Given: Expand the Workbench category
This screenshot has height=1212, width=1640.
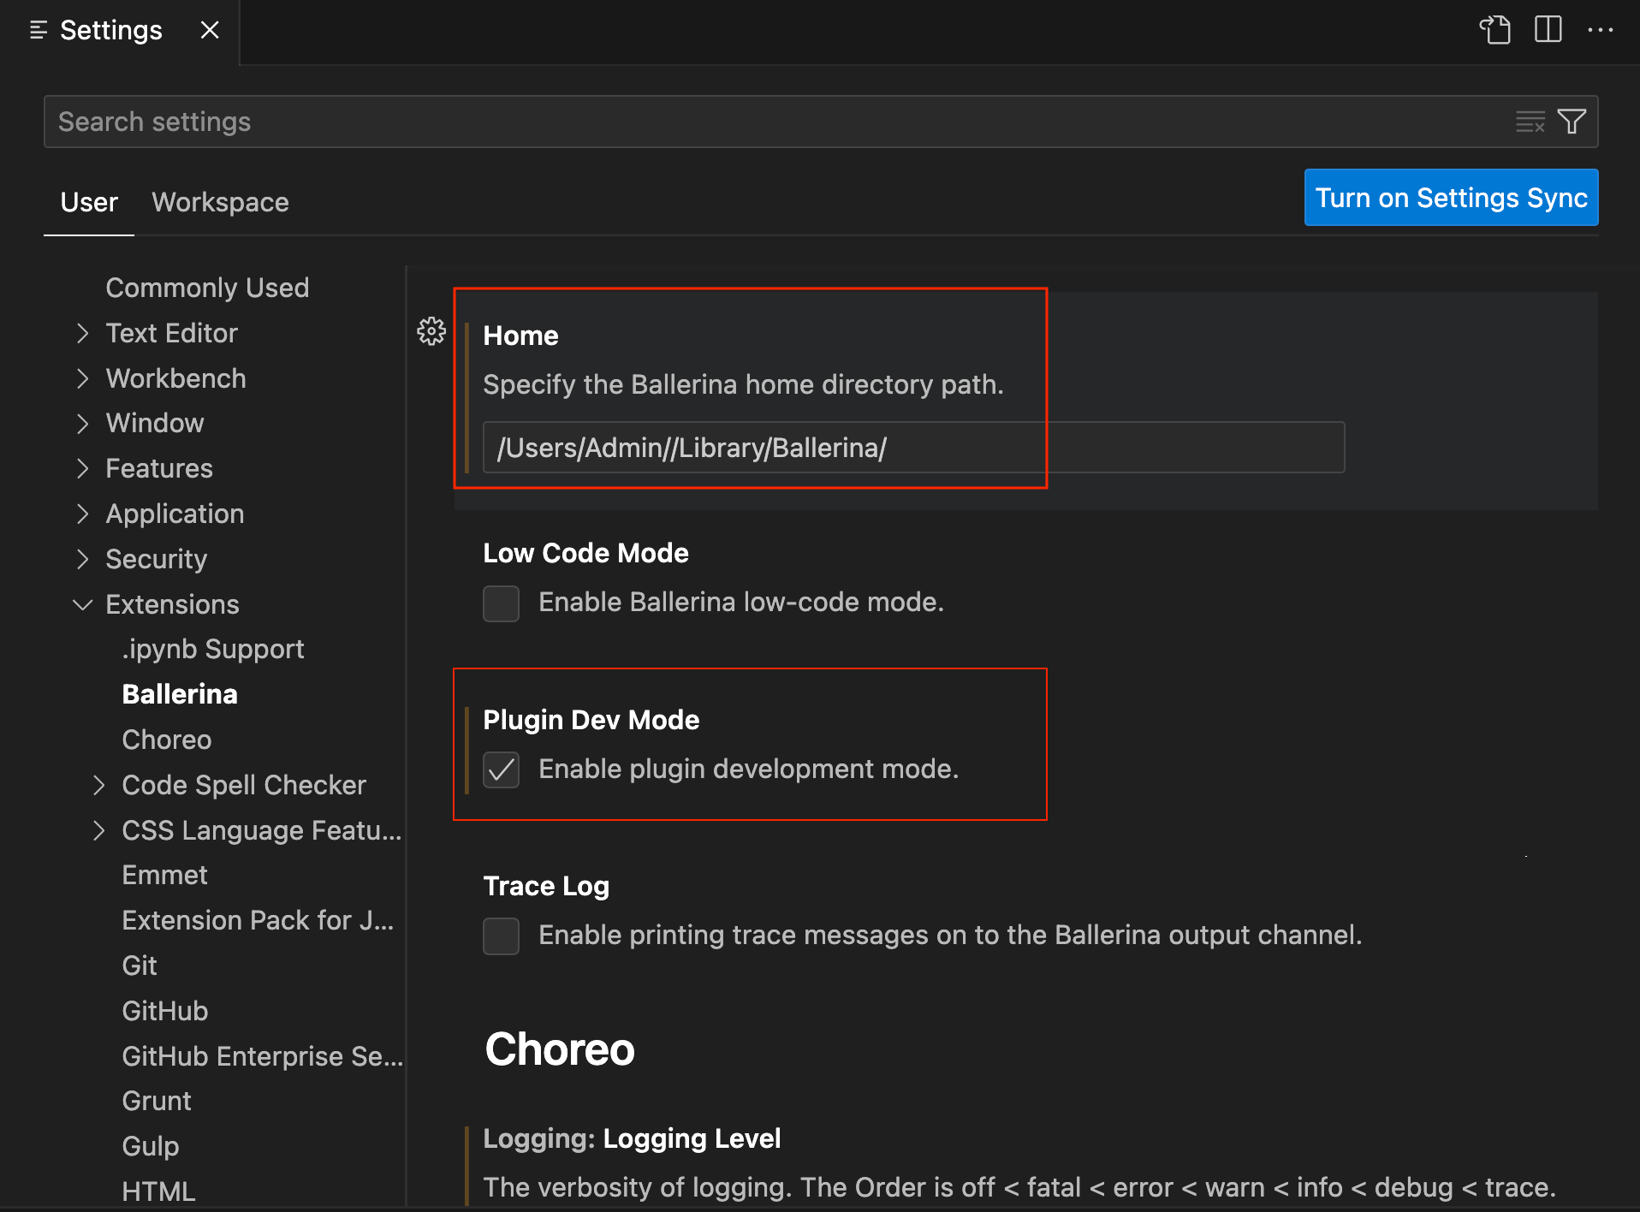Looking at the screenshot, I should [x=82, y=378].
